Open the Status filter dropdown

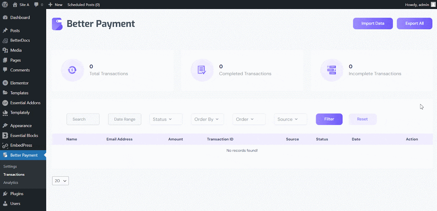point(166,119)
